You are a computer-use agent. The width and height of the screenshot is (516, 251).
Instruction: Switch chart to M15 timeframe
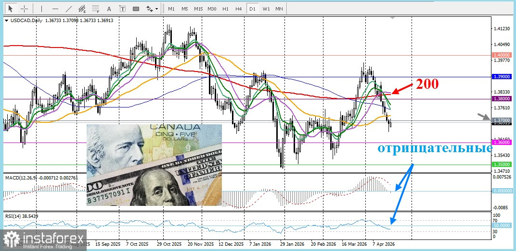[x=198, y=9]
